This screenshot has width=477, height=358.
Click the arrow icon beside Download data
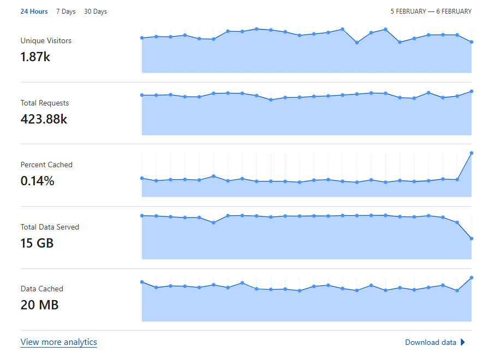(463, 342)
